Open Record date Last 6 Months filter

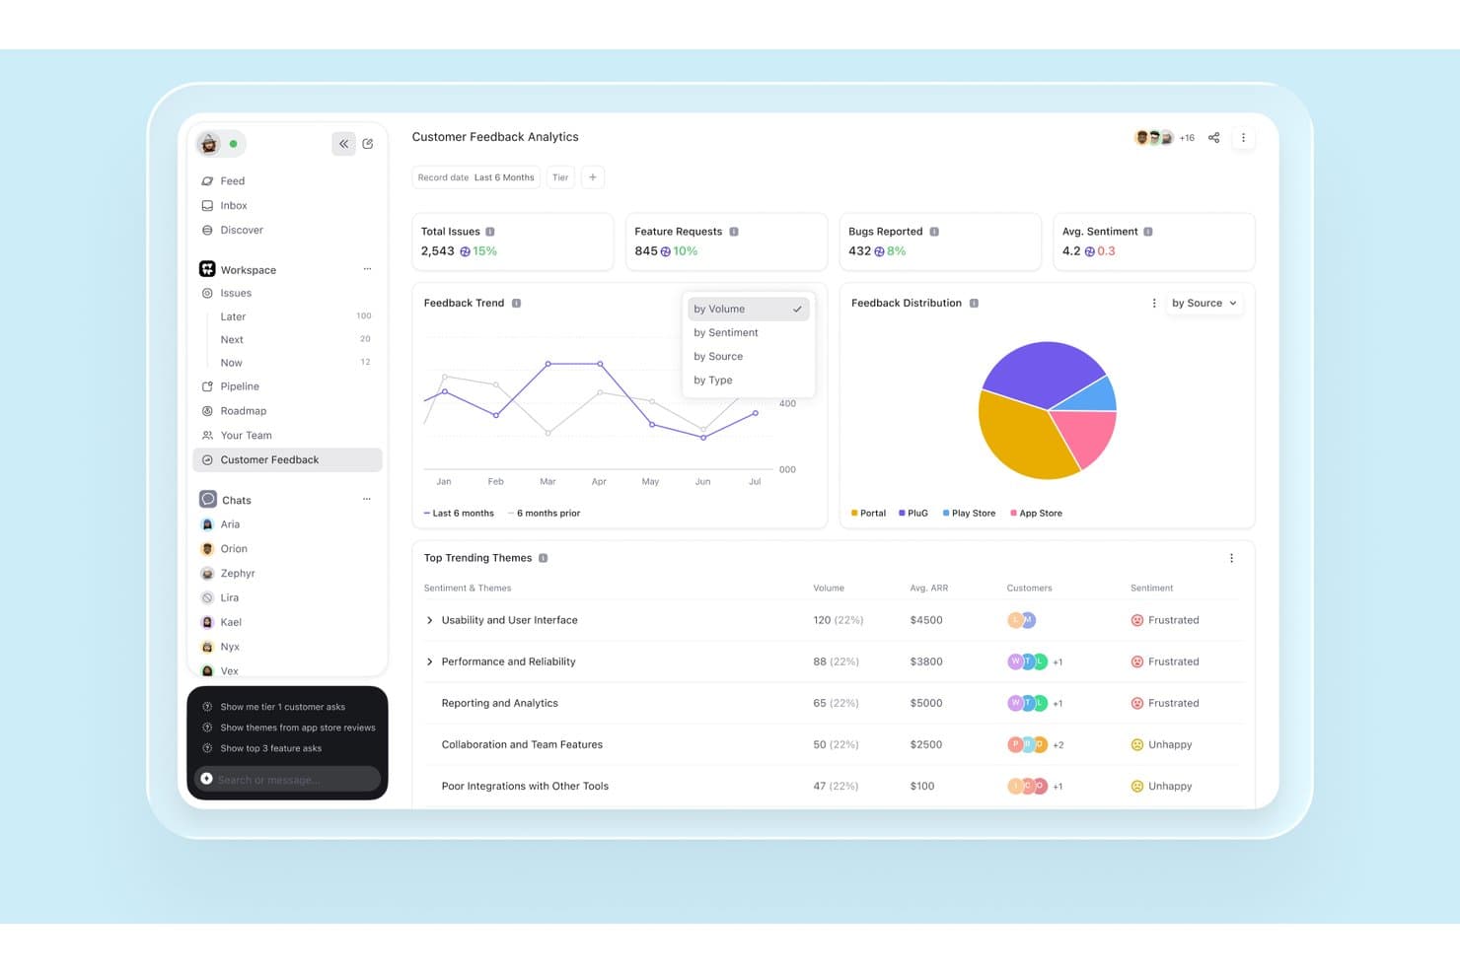(475, 177)
